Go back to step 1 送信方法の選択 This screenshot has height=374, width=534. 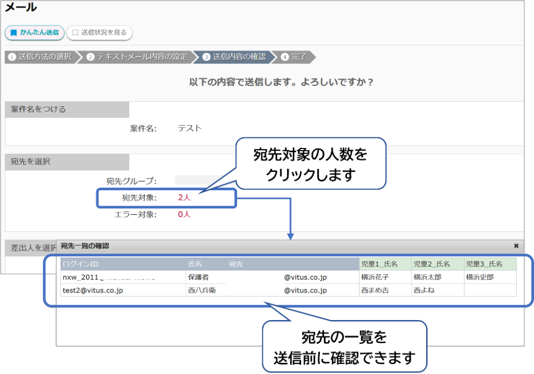[x=41, y=57]
